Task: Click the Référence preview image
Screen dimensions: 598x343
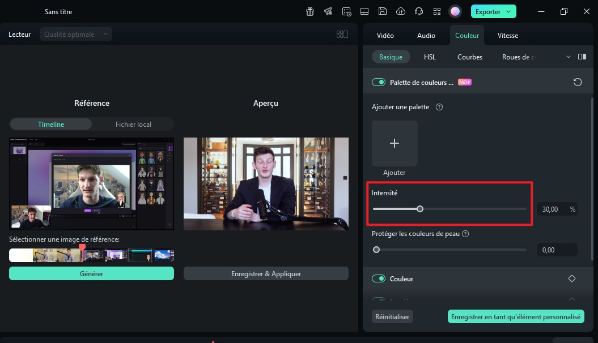Action: pos(91,183)
